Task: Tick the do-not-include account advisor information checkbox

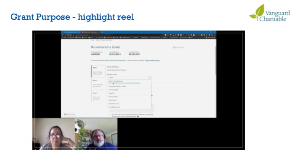Action: coord(110,114)
